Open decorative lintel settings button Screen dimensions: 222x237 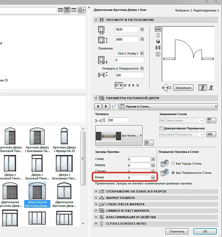[x=211, y=134]
